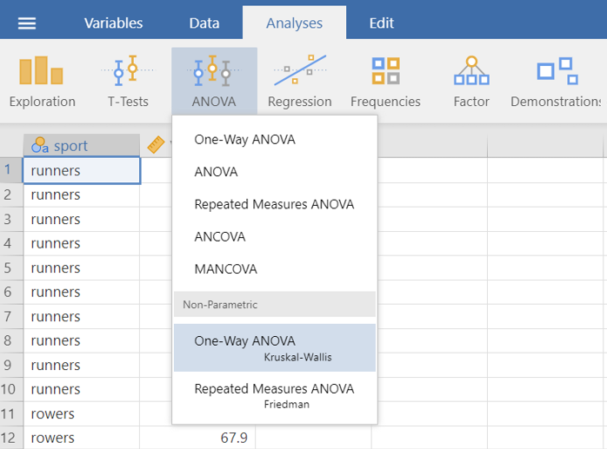
Task: Select plain ANOVA menu entry
Action: click(217, 172)
